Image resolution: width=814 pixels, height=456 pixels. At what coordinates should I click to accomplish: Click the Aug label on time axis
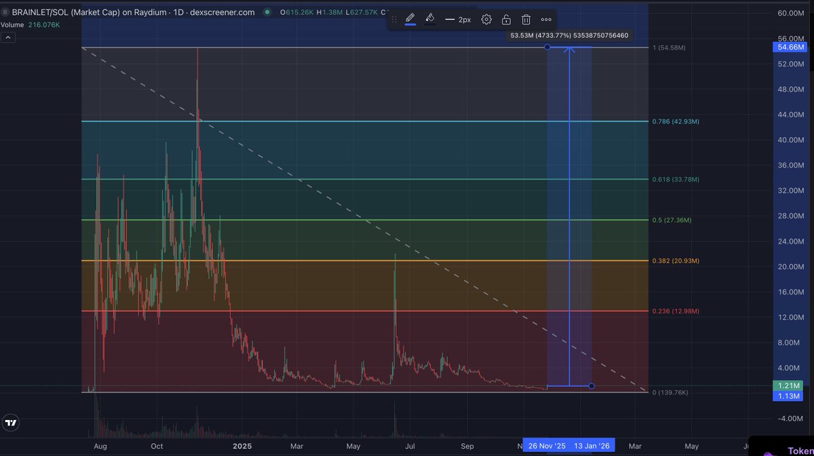(x=100, y=446)
